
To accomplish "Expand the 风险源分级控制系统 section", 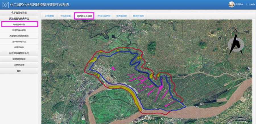I will 19,53.
